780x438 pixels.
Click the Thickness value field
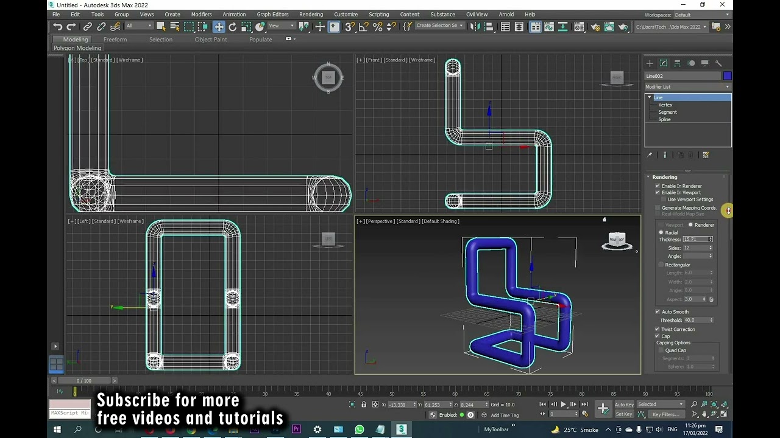point(695,240)
